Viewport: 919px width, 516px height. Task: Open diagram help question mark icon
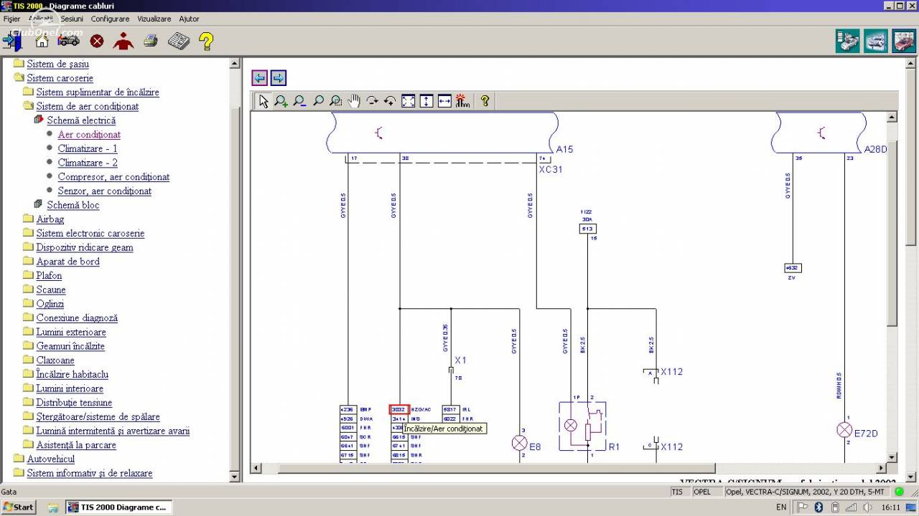point(485,101)
